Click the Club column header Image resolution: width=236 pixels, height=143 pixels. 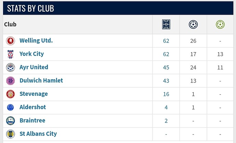tap(10, 24)
